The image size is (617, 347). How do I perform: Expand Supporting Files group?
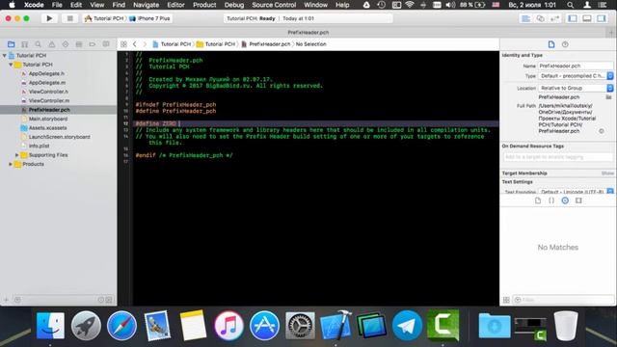[x=17, y=155]
